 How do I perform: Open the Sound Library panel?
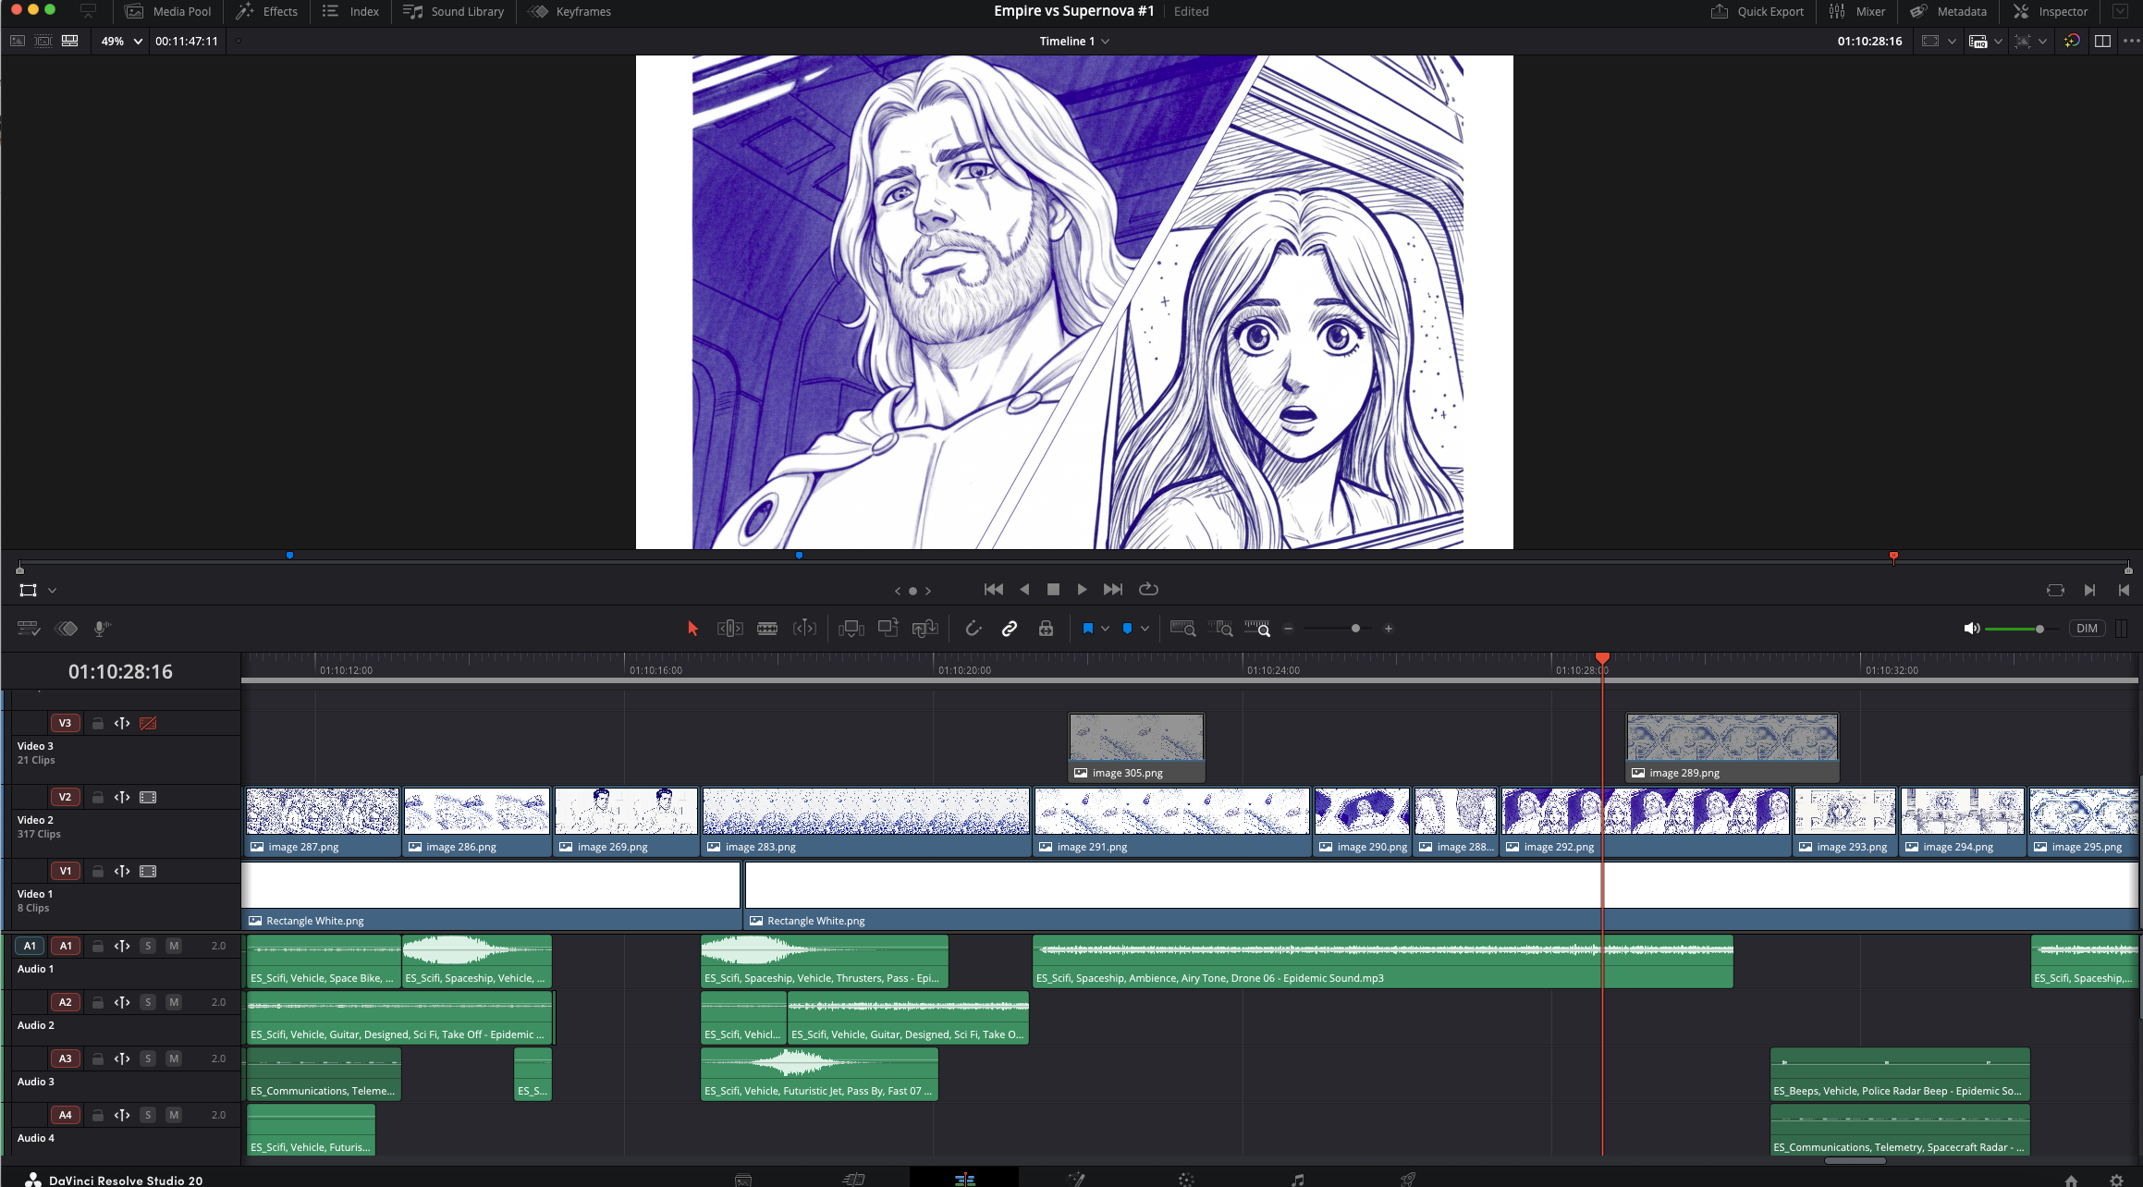pos(454,11)
